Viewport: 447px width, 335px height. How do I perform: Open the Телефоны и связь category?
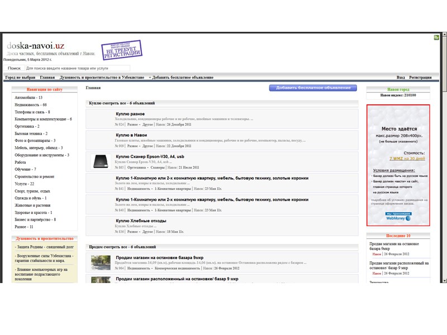pyautogui.click(x=32, y=112)
